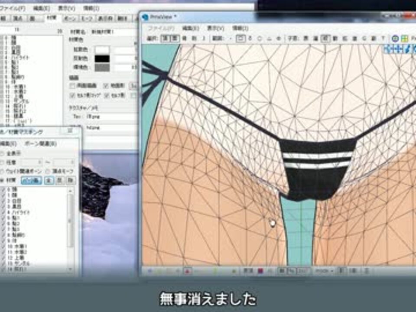The height and width of the screenshot is (312, 416).
Task: Click round purple icon in PmxView toolbar
Action: [x=395, y=39]
